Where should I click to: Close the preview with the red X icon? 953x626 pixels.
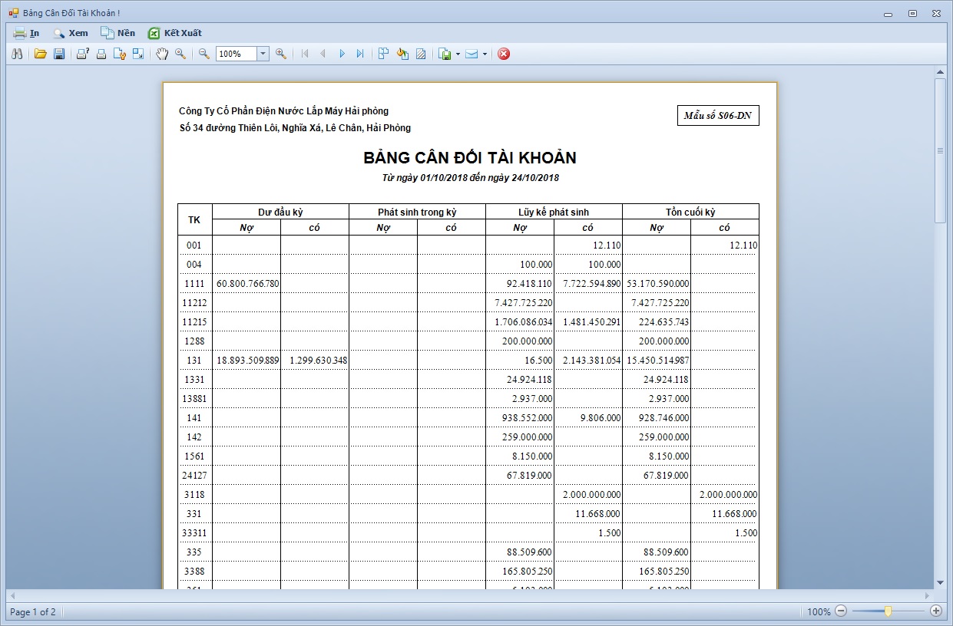[x=504, y=54]
